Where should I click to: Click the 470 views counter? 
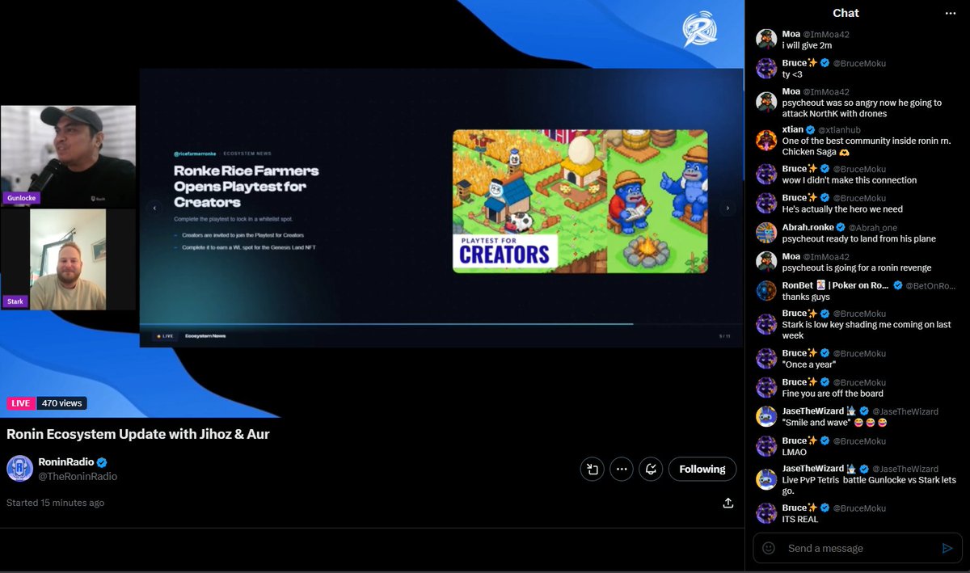pos(61,403)
